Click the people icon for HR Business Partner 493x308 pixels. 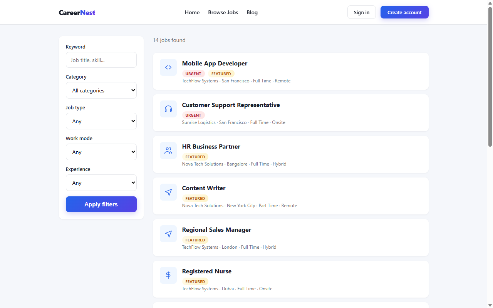[168, 151]
